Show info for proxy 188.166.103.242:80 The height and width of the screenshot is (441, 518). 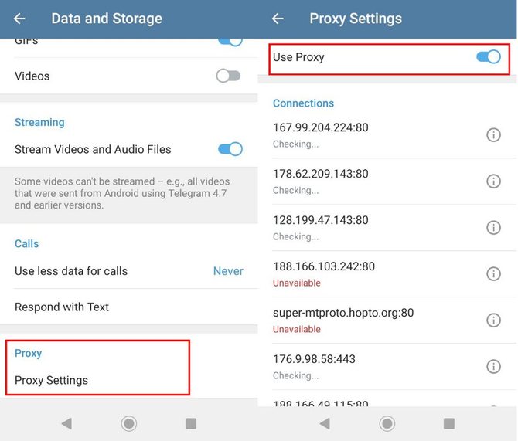pos(493,274)
